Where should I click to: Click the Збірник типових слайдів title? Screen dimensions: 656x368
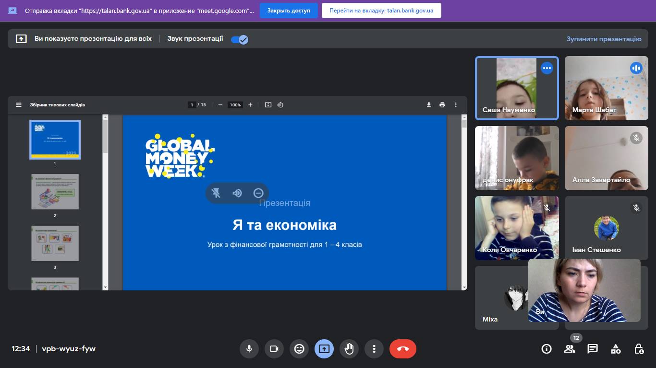coord(58,105)
